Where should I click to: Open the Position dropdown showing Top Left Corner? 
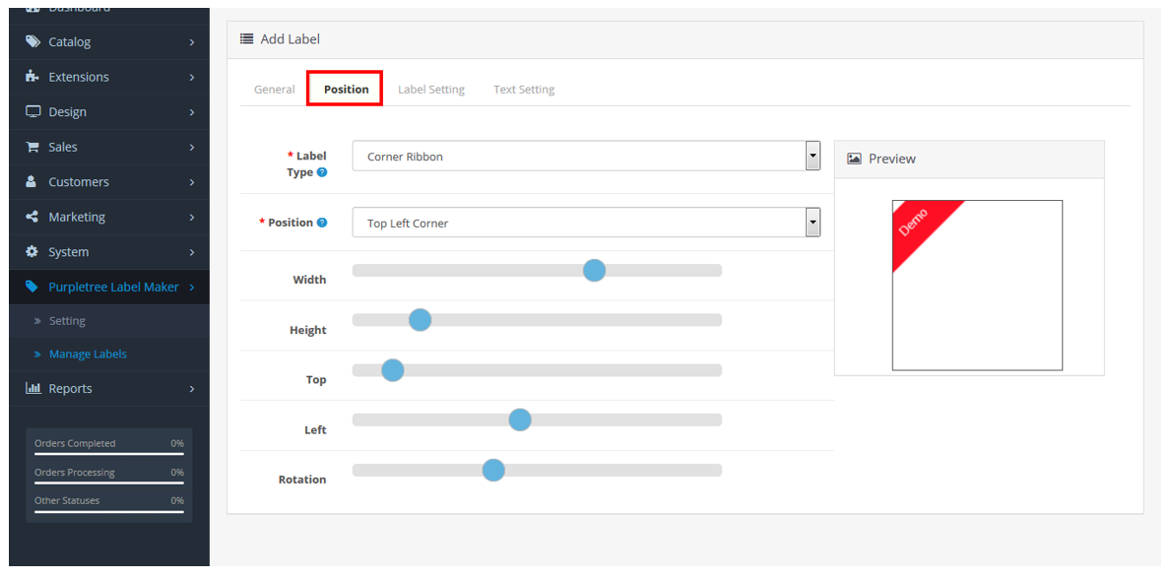(586, 224)
